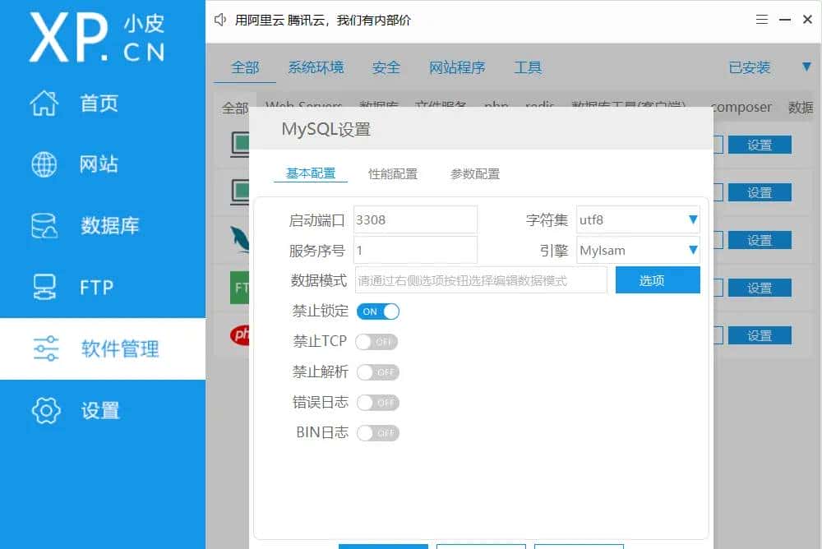Viewport: 822px width, 549px height.
Task: Enable the 禁止TCP switch
Action: point(376,342)
